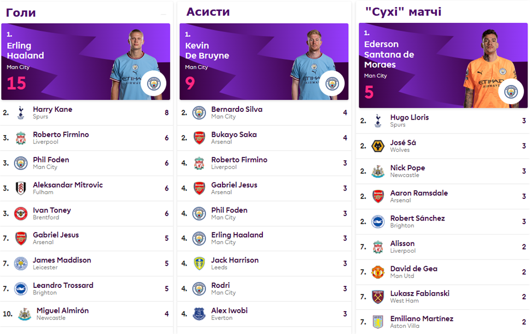Select Roberto Firmino in the goals list
The height and width of the screenshot is (334, 530).
click(86, 138)
